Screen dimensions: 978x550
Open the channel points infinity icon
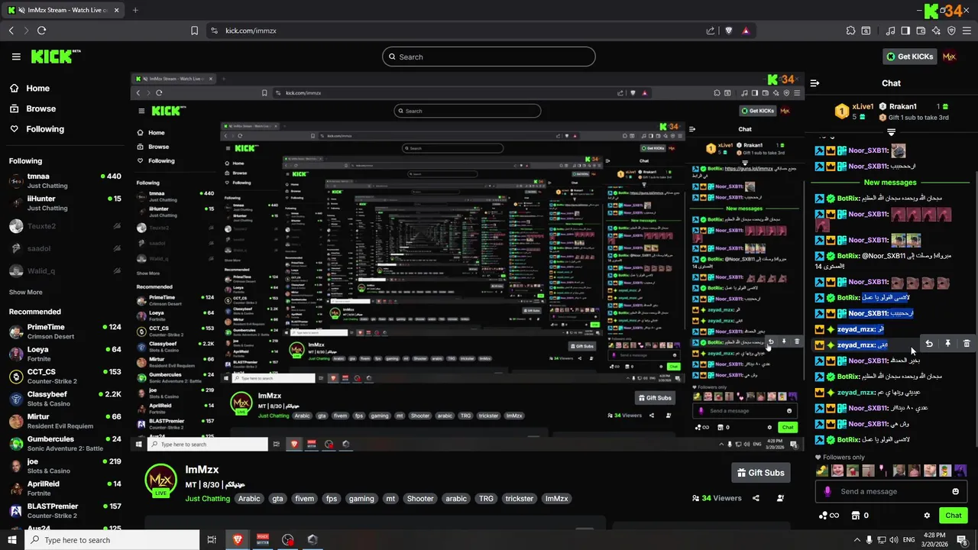click(828, 516)
